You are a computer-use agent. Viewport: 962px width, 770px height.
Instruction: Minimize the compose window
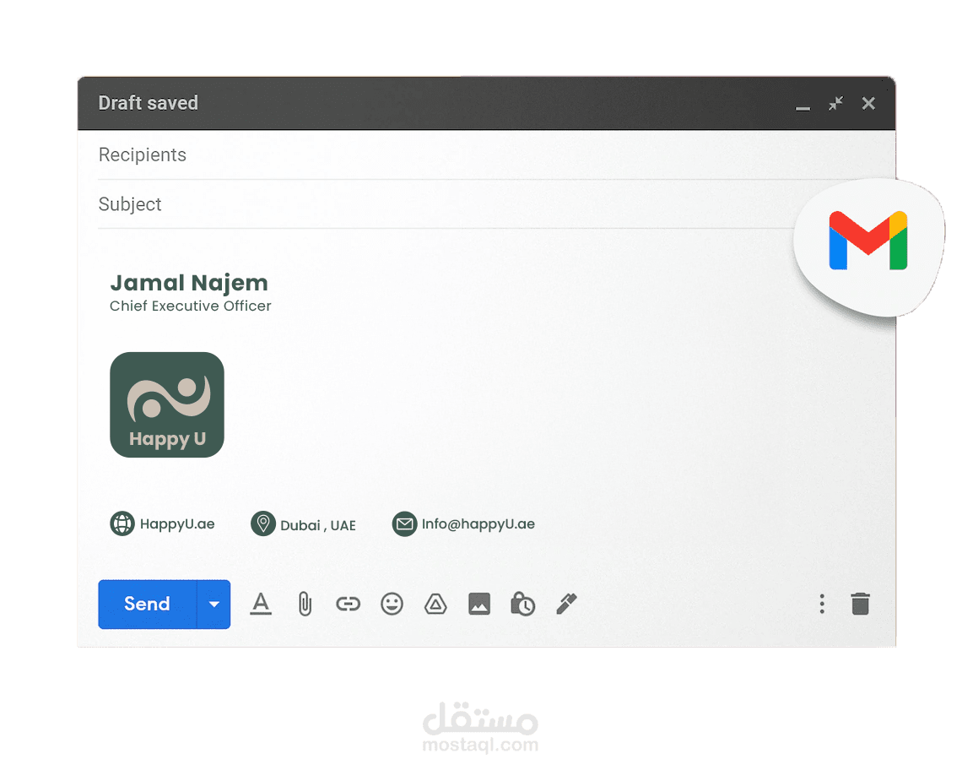803,108
